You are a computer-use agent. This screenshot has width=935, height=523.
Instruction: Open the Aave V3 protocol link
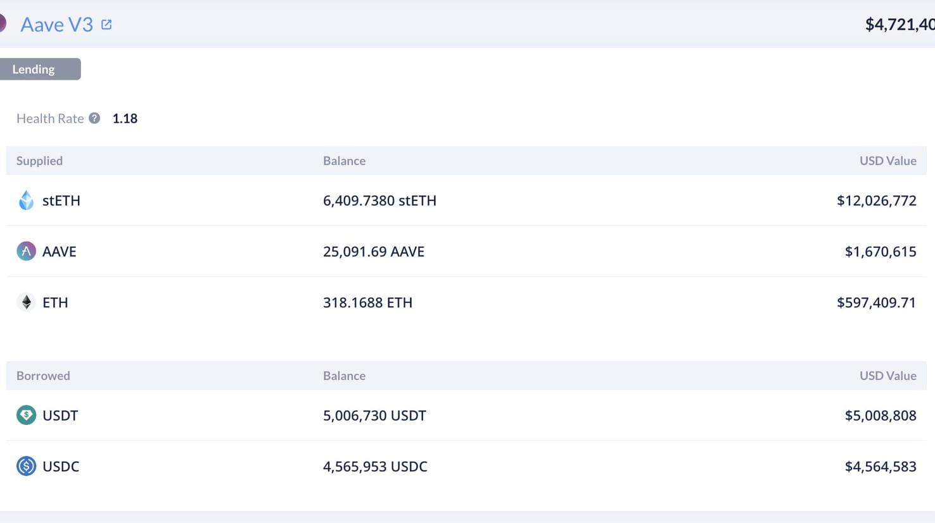pos(56,25)
